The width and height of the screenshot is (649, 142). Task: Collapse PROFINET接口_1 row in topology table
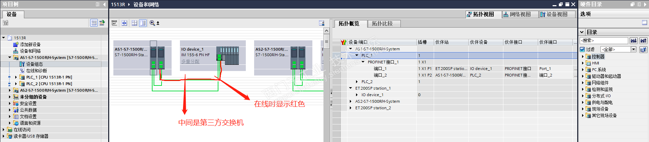click(x=363, y=62)
